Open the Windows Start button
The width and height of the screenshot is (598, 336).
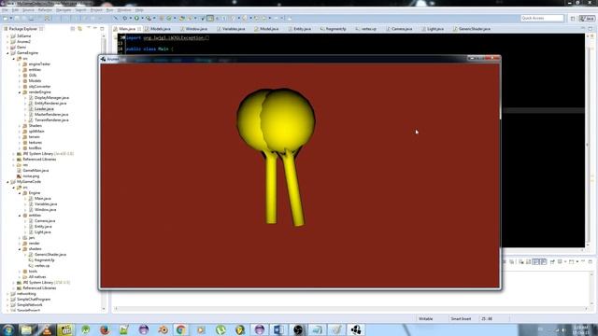coord(8,329)
